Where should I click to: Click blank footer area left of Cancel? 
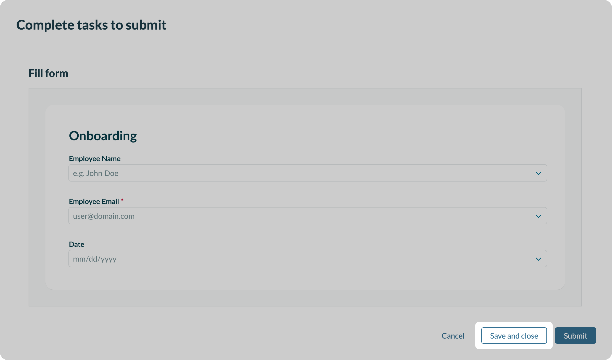230,336
